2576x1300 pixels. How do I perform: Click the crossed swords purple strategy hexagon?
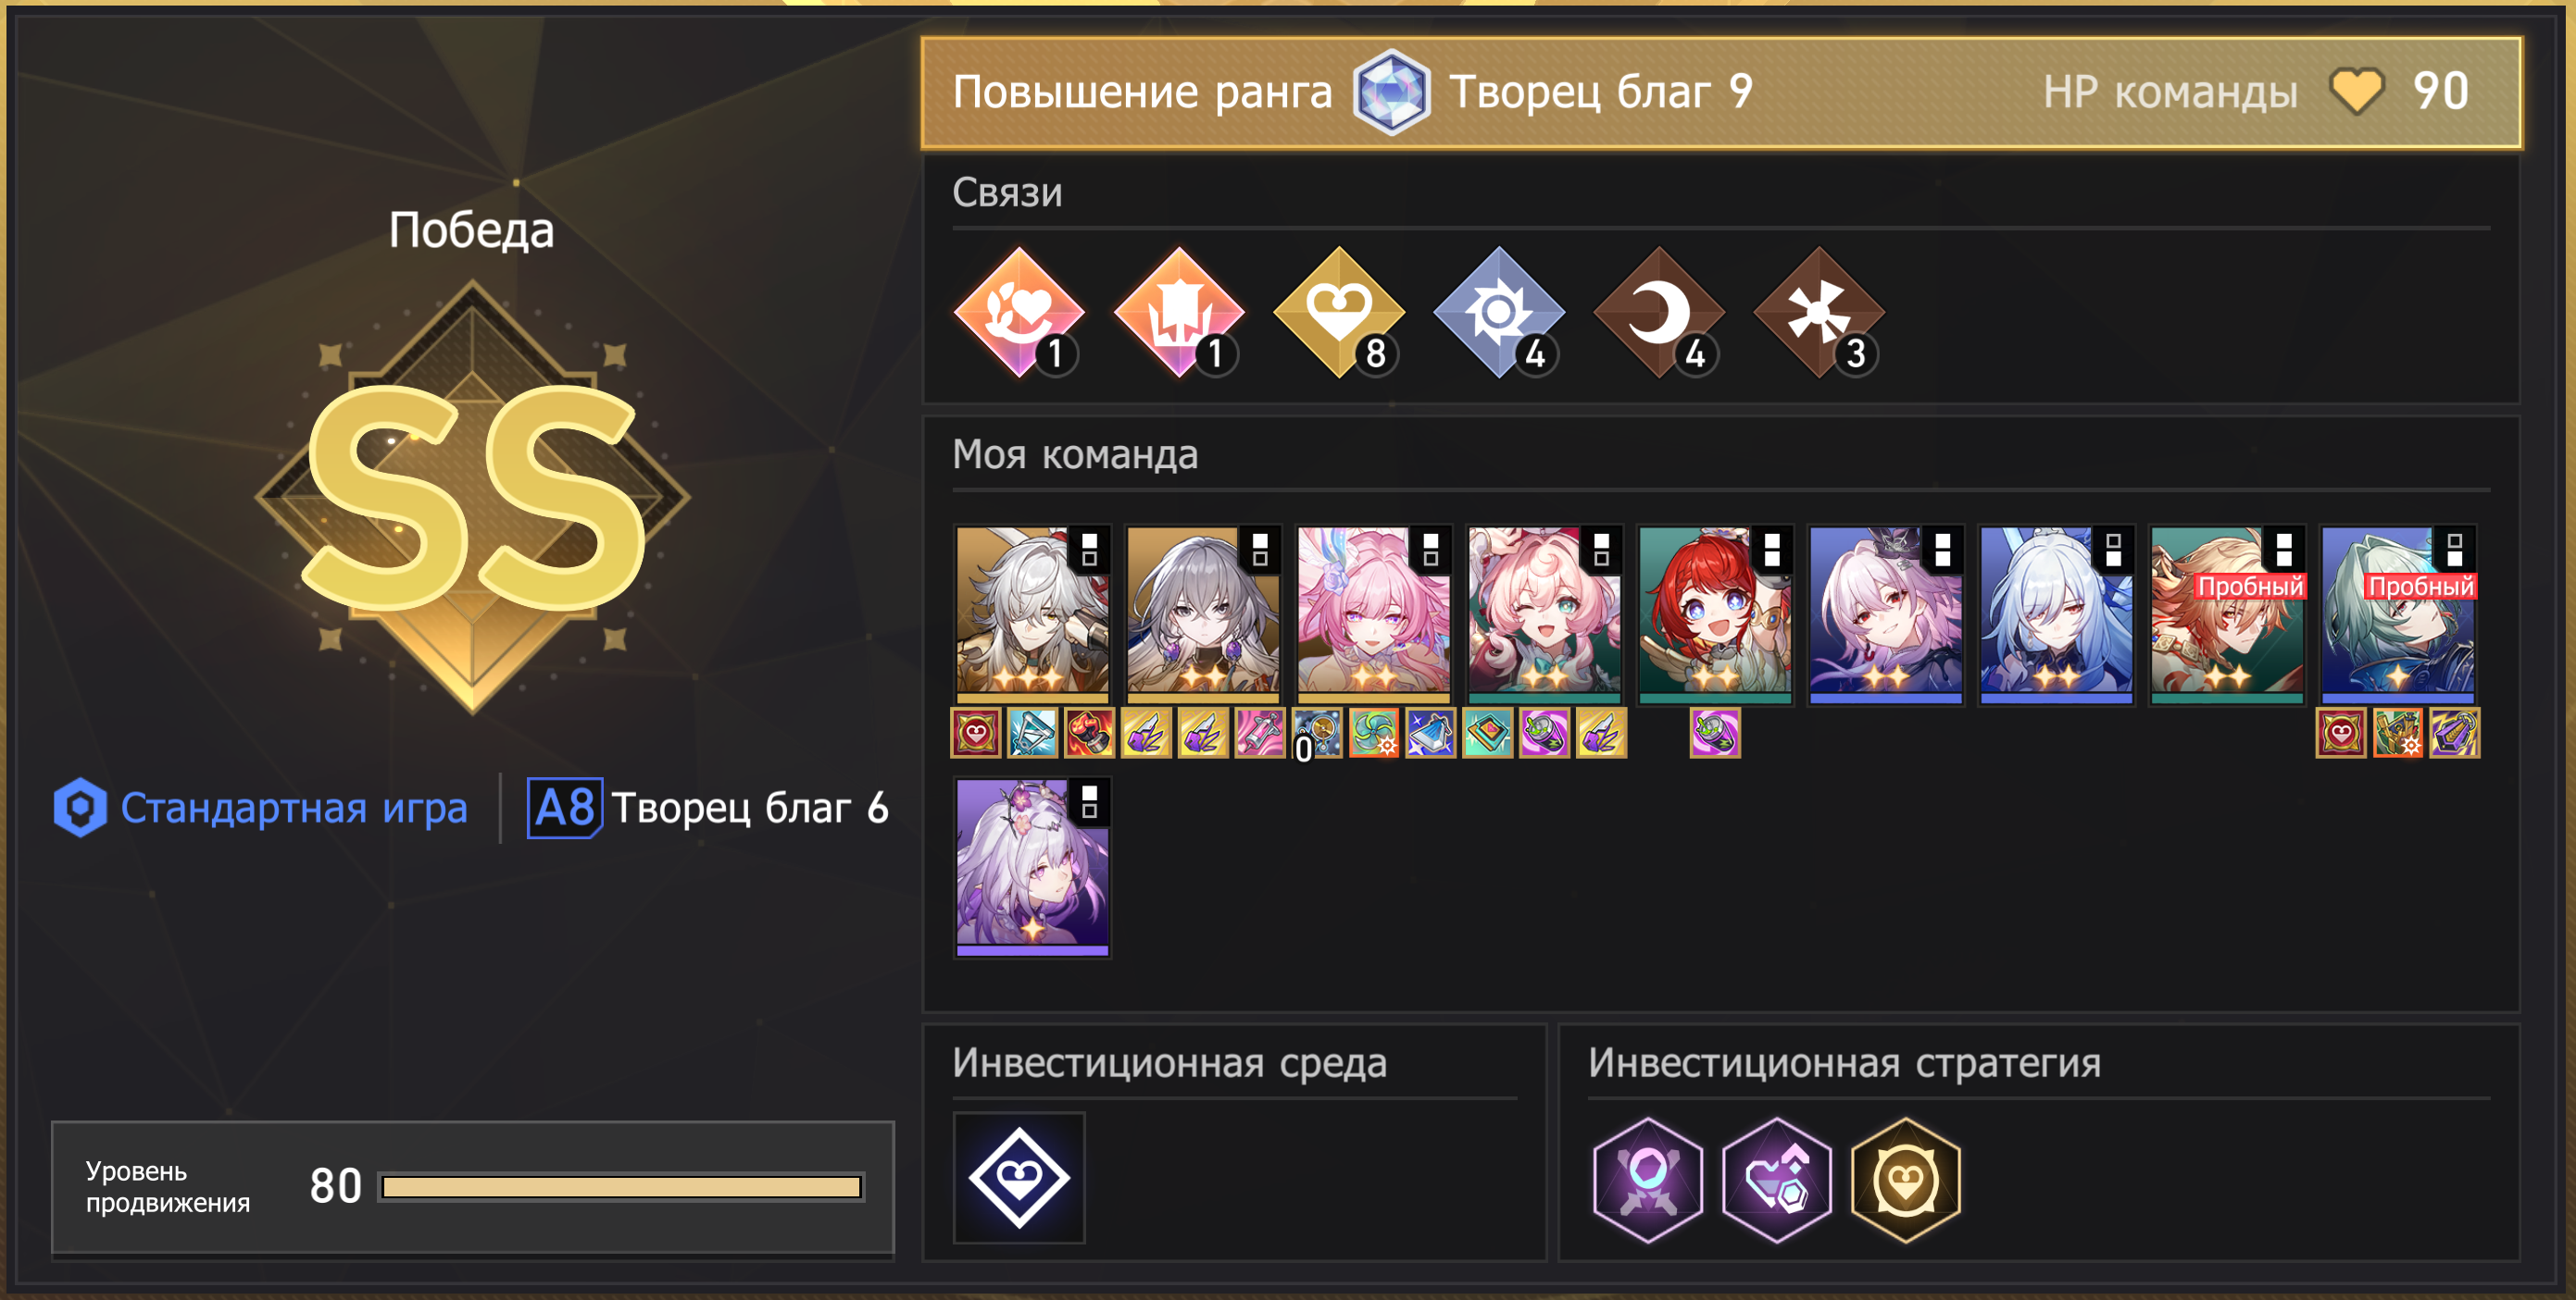pos(1647,1179)
